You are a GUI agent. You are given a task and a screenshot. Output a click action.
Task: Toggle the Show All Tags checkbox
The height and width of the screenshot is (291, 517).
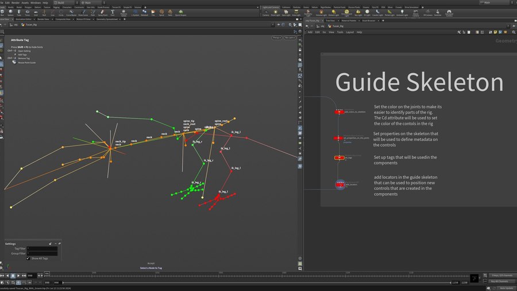(29, 258)
